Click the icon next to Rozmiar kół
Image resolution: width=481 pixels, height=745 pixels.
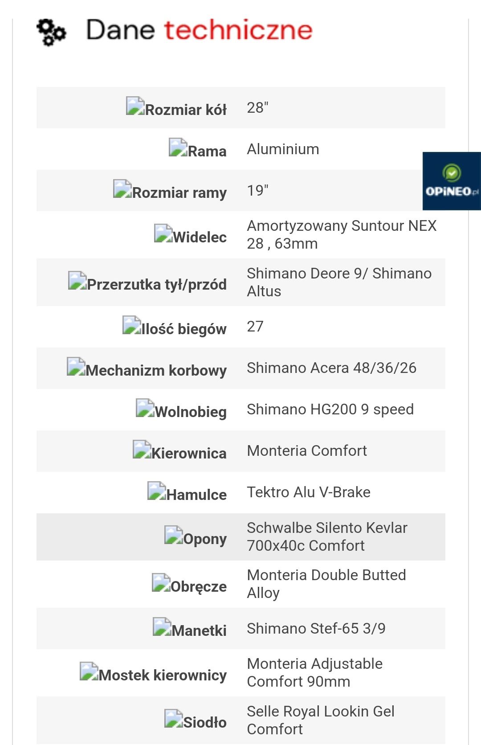point(135,106)
